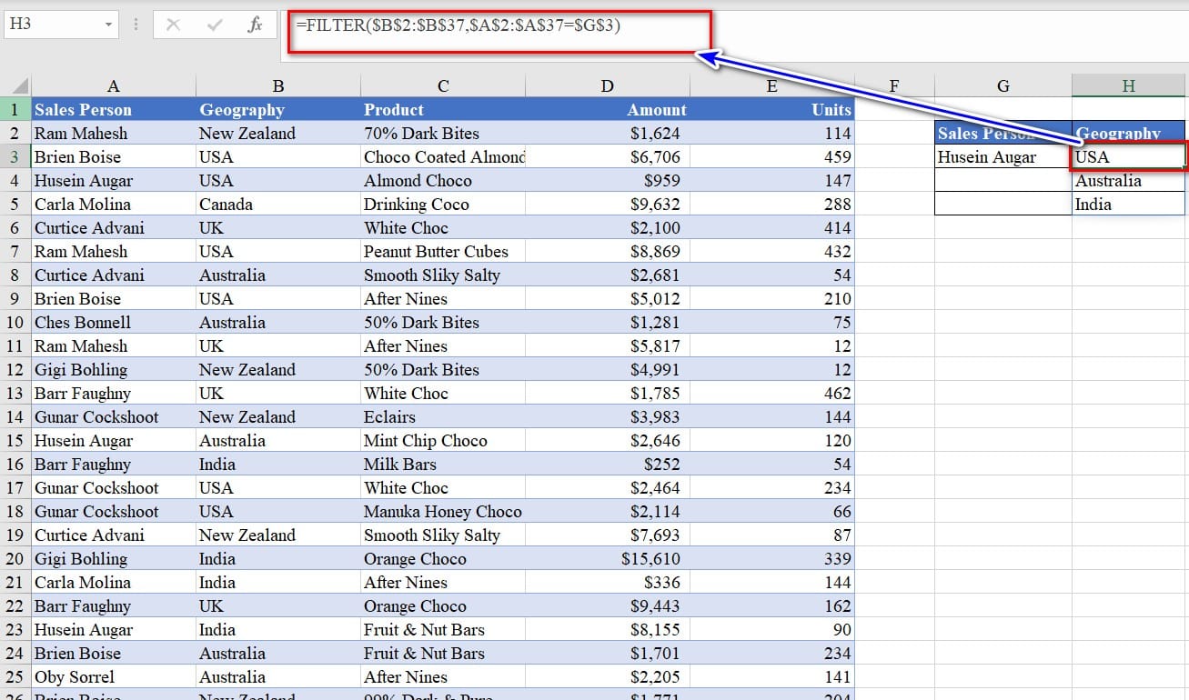Select row 10 header

(15, 323)
